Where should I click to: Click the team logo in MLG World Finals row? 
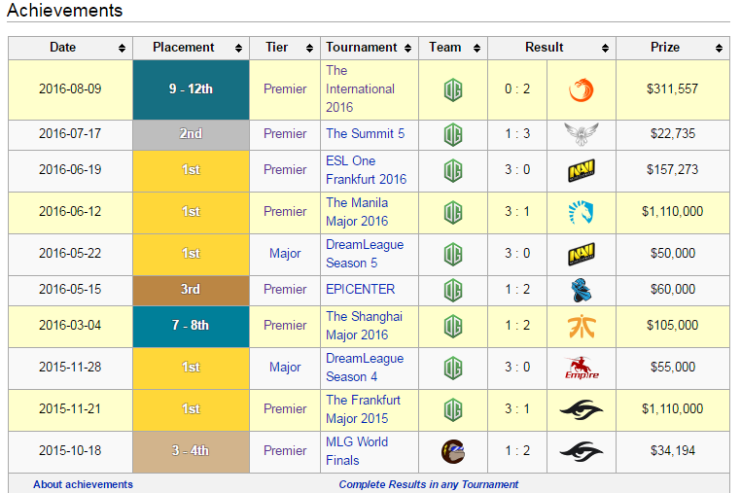coord(452,451)
